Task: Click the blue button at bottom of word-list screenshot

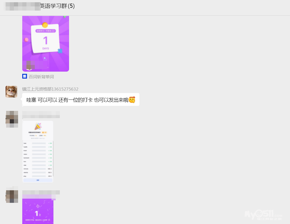Action: point(38,180)
